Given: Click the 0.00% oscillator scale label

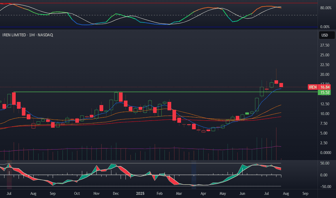Looking at the screenshot, I should (325, 27).
